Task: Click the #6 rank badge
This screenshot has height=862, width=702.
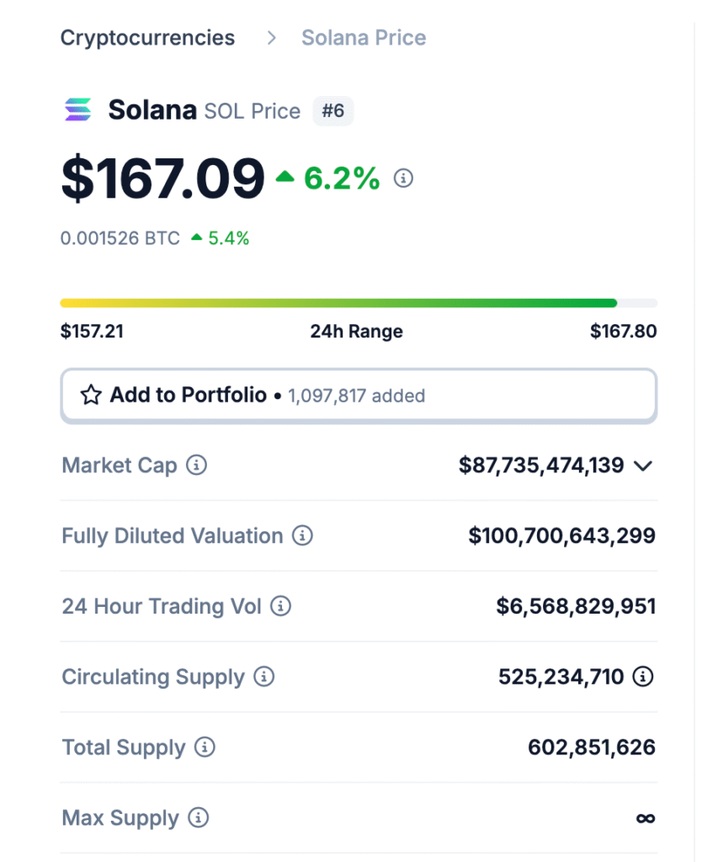Action: click(333, 111)
